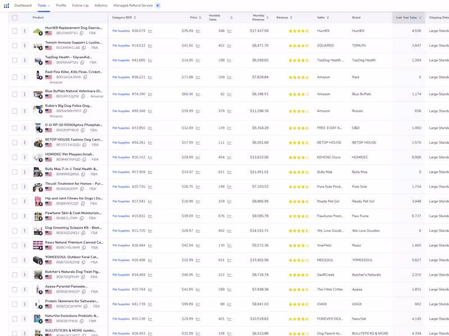Open sales chart for TopDog Health row
449x336 pixels.
pos(230,60)
